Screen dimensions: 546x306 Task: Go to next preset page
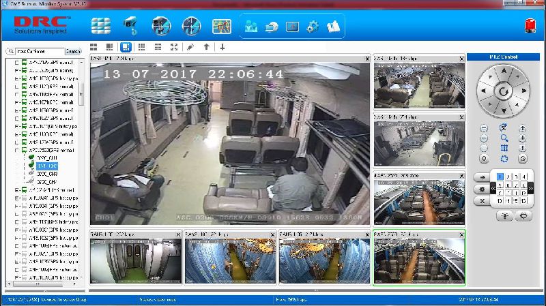click(531, 189)
